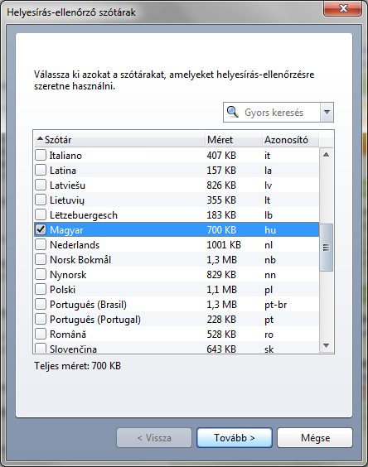Click the magnifier icon in quick search
368x467 pixels.
click(x=232, y=113)
